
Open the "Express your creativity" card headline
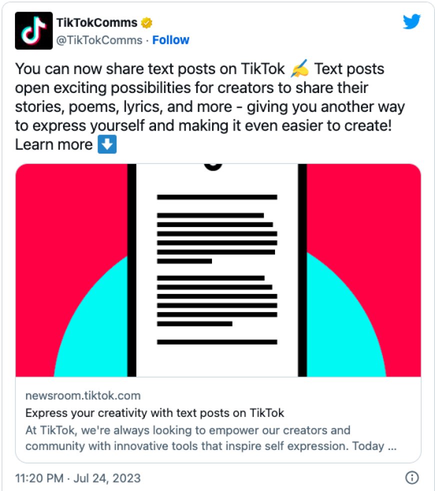[154, 413]
